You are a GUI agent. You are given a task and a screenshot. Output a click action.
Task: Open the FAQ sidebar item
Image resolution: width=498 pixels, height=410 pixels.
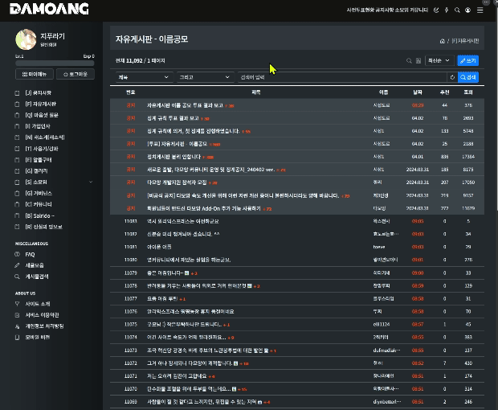pyautogui.click(x=30, y=254)
